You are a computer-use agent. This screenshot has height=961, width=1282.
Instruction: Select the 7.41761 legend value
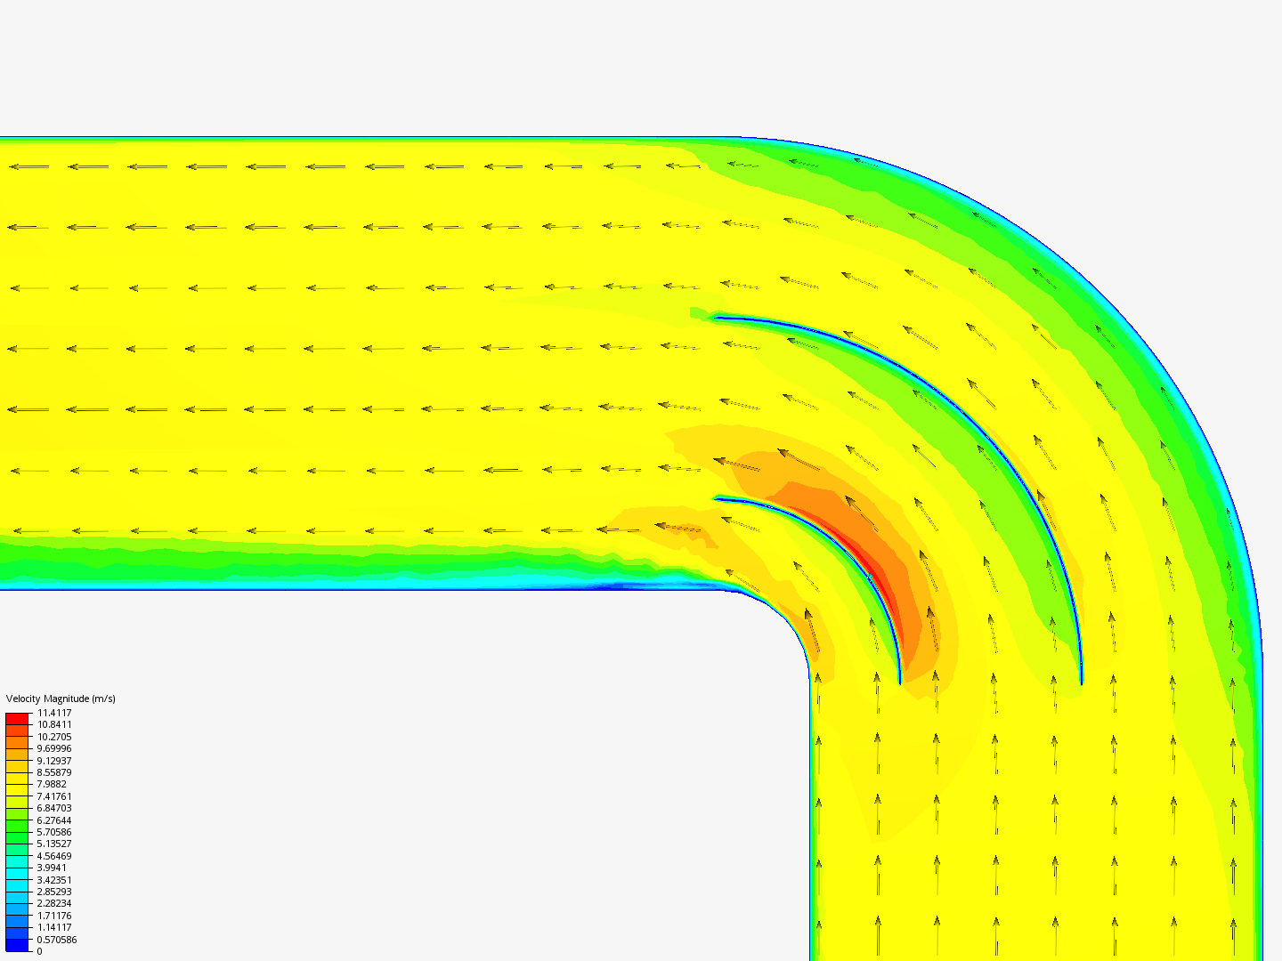(54, 796)
